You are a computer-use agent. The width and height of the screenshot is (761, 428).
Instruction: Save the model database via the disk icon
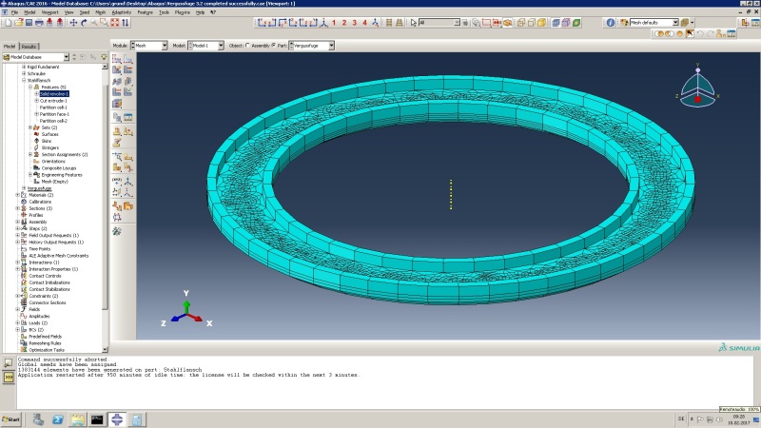pyautogui.click(x=29, y=23)
